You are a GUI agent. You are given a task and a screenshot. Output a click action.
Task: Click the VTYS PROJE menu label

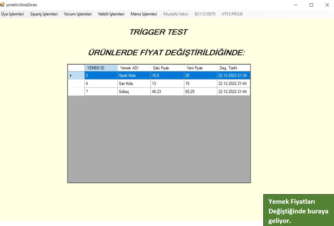232,14
